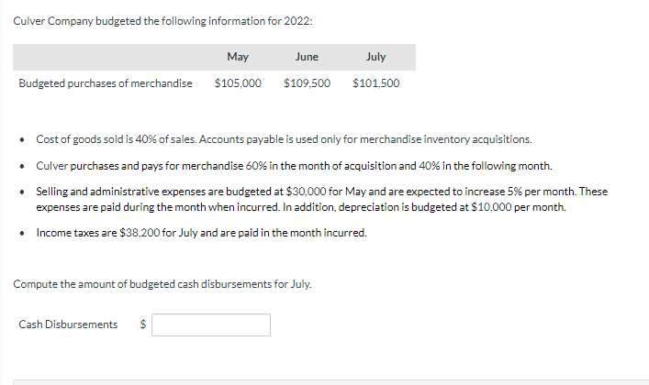The width and height of the screenshot is (649, 385).
Task: Select the July column header
Action: coord(375,57)
